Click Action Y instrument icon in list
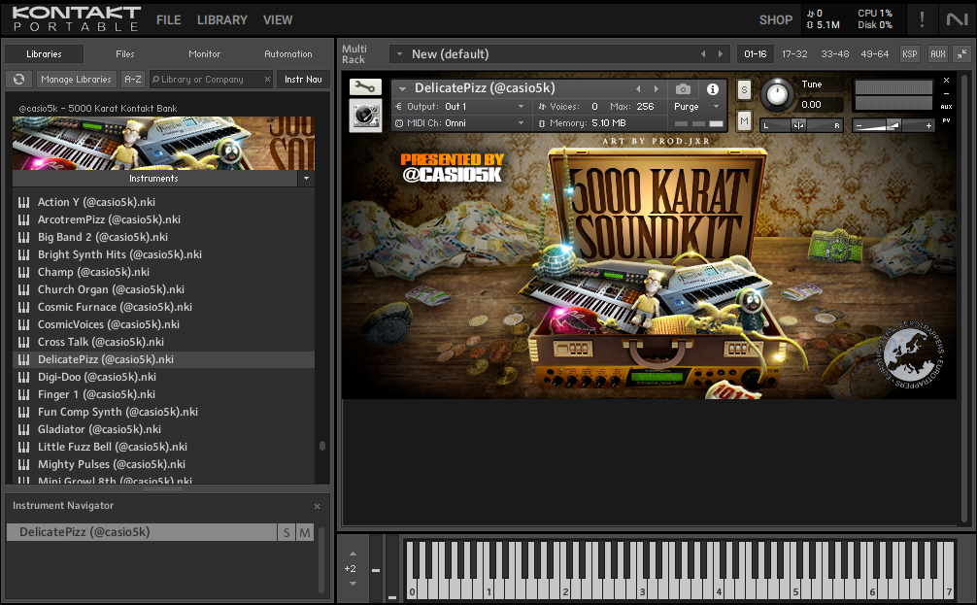Screen dimensions: 977x605 click(x=23, y=202)
